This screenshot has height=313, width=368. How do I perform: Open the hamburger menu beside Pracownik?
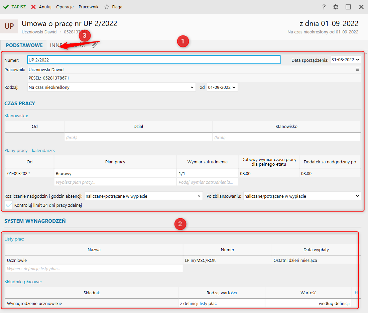click(x=357, y=69)
